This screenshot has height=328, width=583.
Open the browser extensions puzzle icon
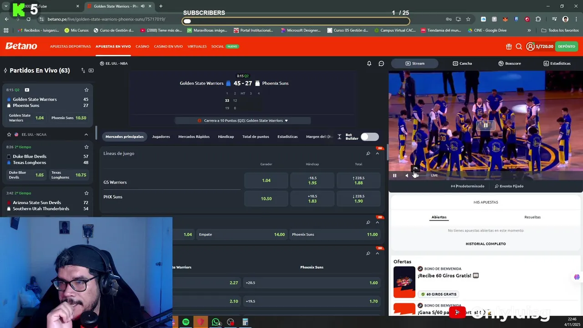point(538,19)
